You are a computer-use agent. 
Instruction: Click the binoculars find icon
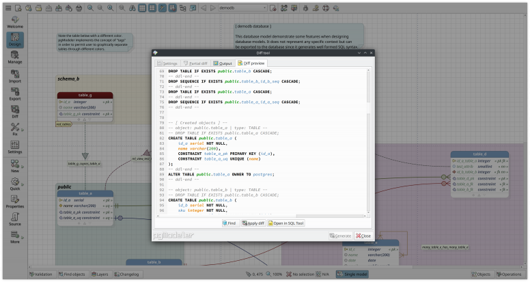pos(132,8)
